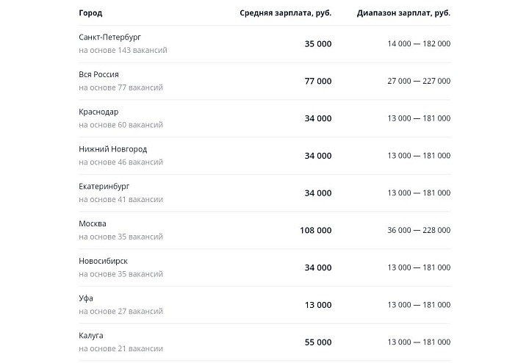
Task: Select Moscow's average salary 108 000
Action: tap(315, 230)
